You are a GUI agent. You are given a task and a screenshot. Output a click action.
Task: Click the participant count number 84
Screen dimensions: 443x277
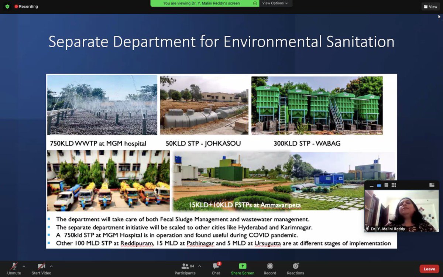[192, 266]
